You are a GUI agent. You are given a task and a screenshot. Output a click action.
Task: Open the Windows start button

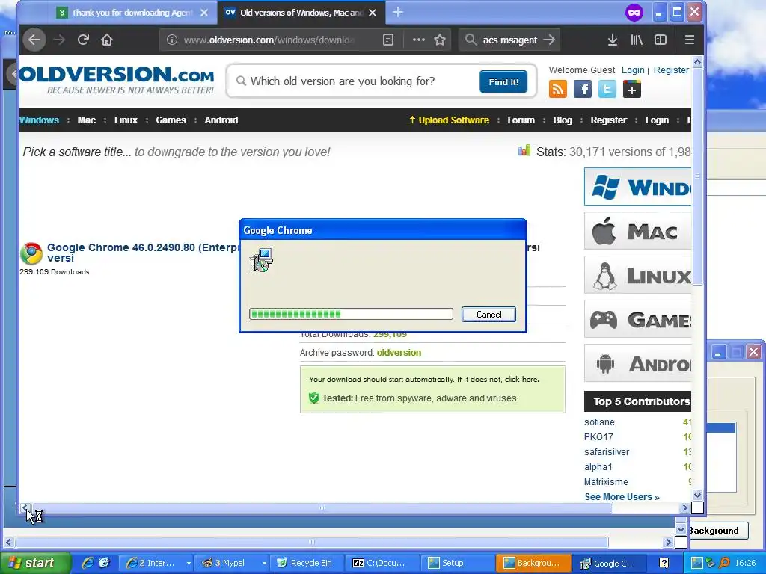(x=34, y=563)
